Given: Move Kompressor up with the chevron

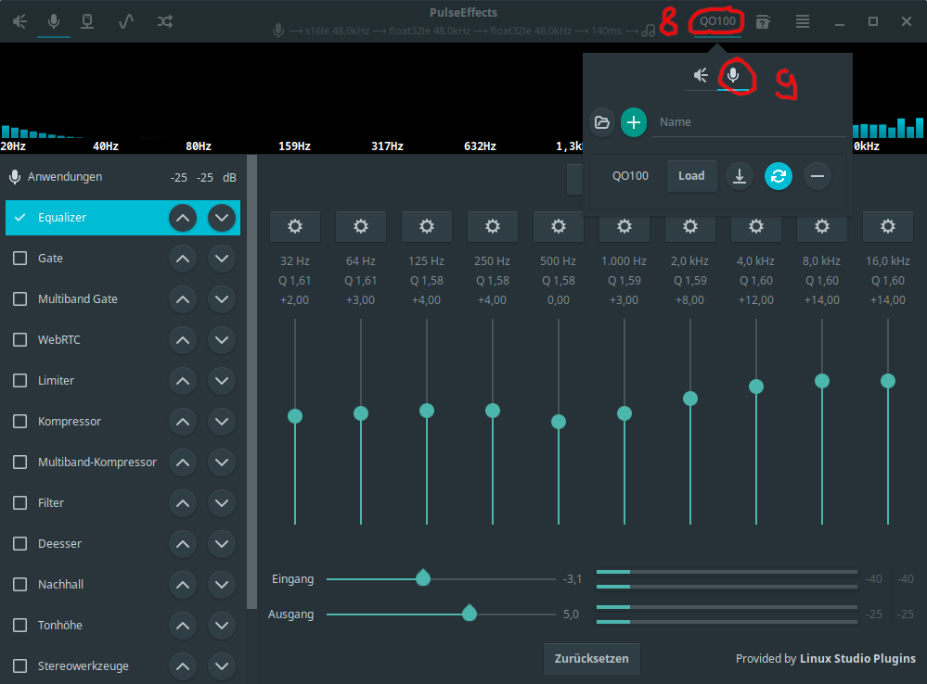Looking at the screenshot, I should 183,422.
